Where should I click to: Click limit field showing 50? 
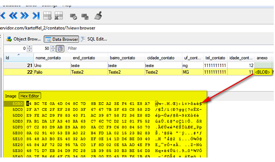pyautogui.click(x=42, y=48)
